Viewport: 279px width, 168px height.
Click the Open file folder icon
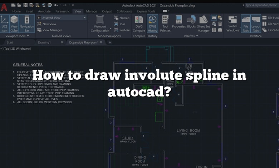19,5
